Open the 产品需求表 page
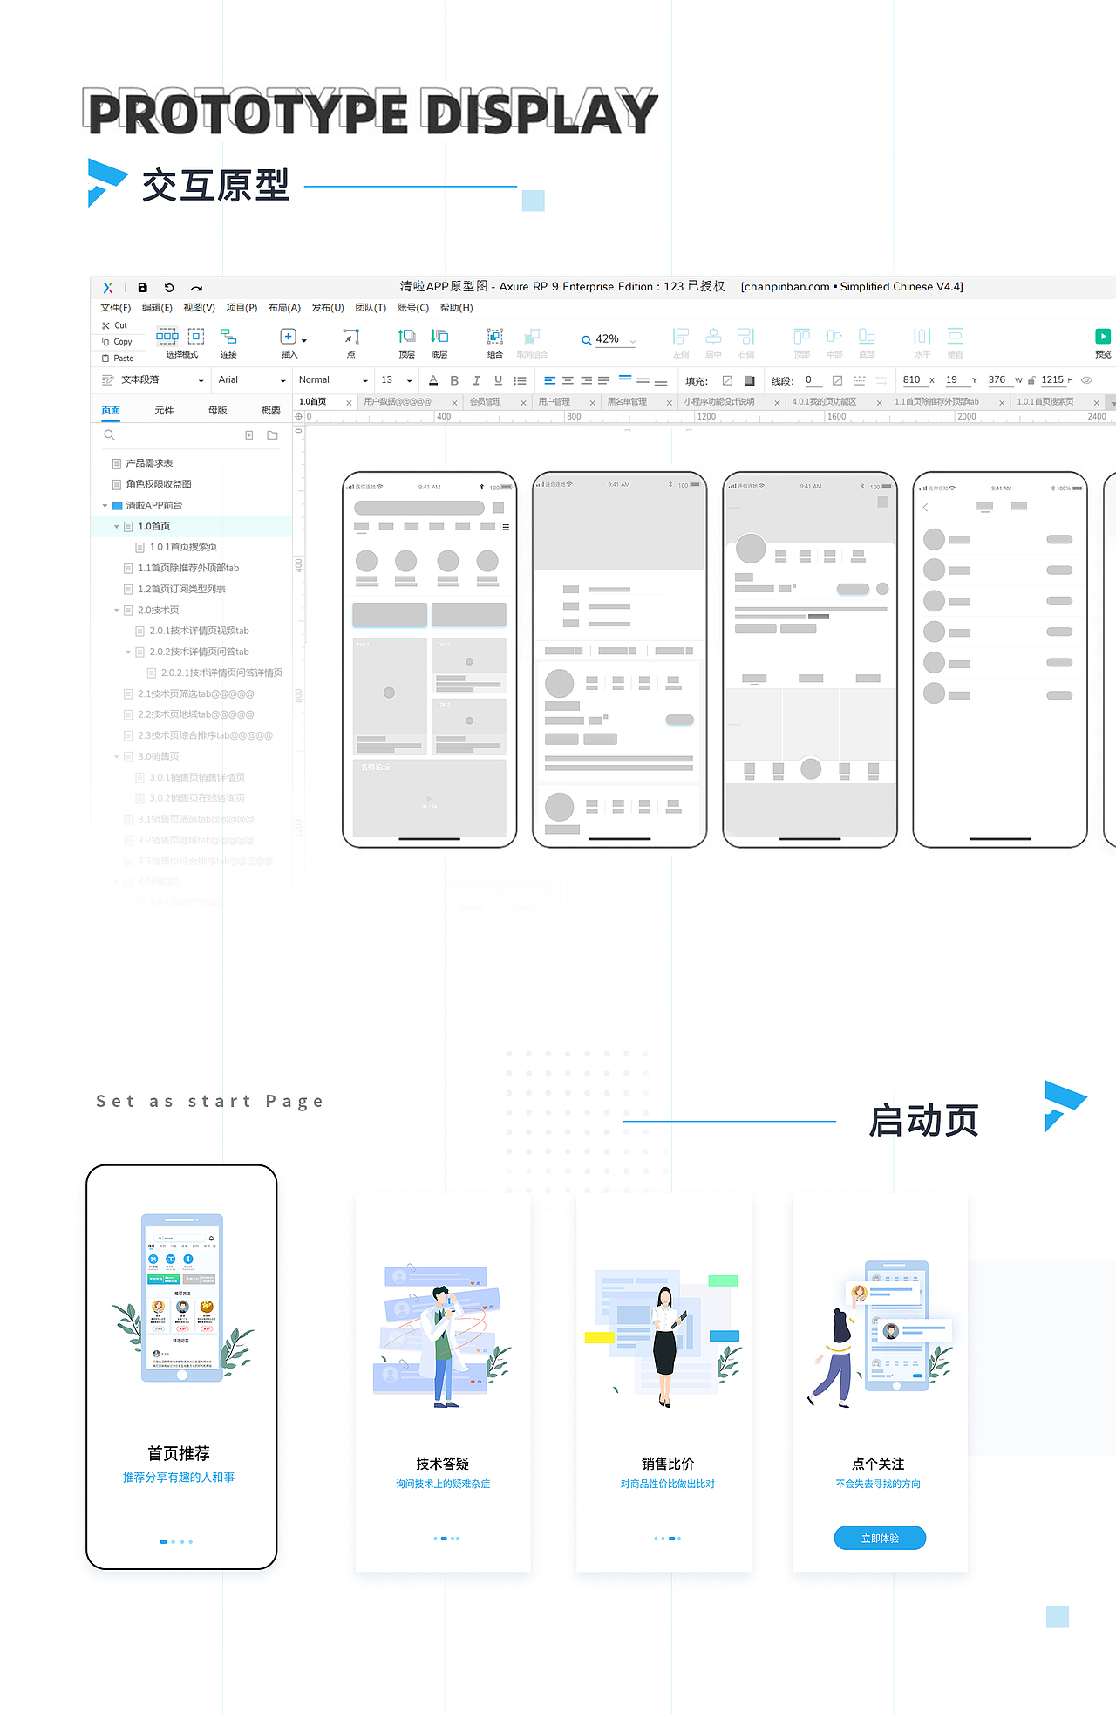This screenshot has height=1714, width=1116. tap(149, 464)
